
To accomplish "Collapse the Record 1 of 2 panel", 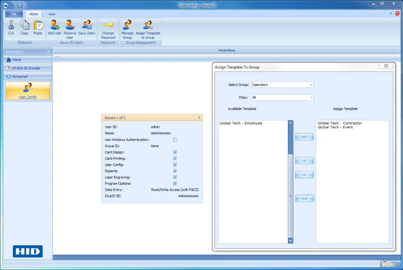I will pyautogui.click(x=199, y=118).
